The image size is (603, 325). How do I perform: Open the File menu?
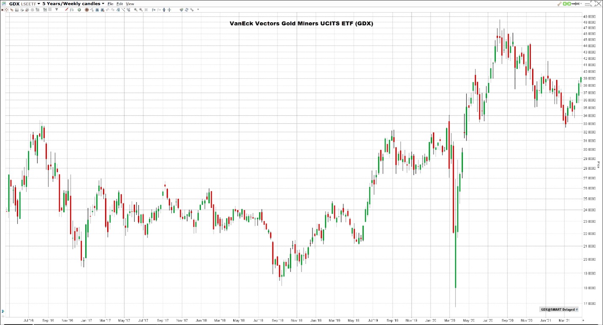tap(110, 4)
